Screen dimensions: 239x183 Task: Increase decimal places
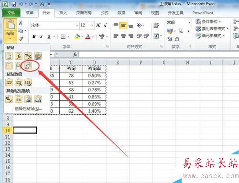pos(170,39)
